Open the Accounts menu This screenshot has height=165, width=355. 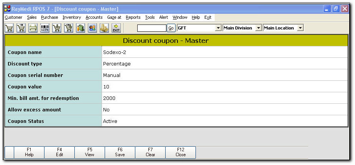click(x=94, y=17)
